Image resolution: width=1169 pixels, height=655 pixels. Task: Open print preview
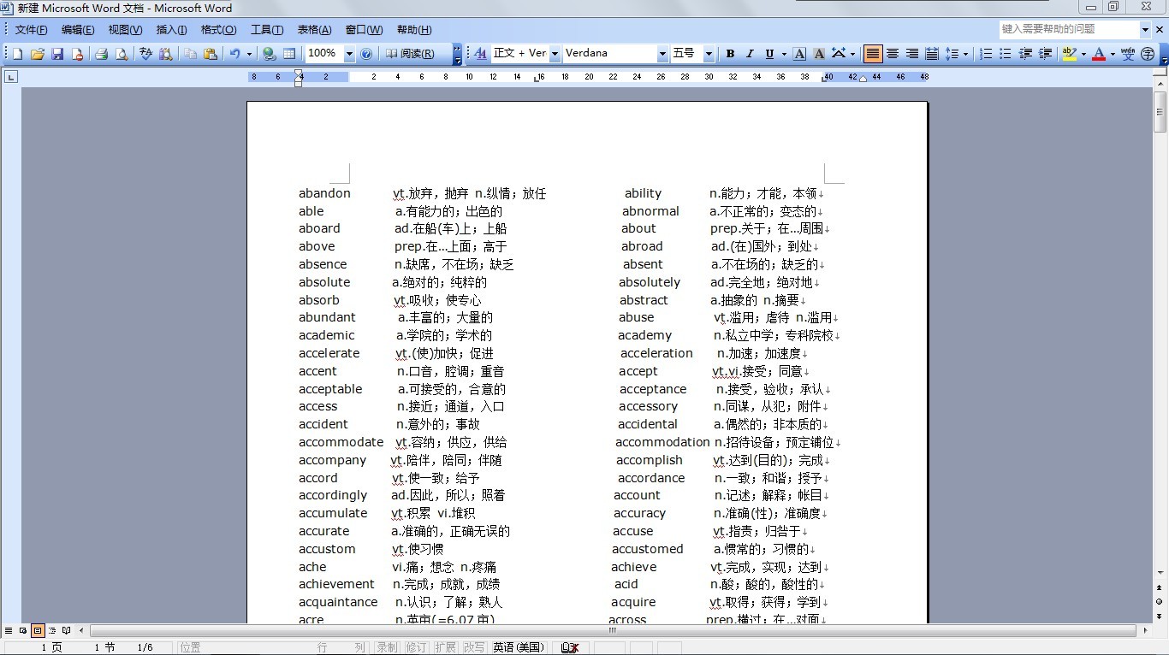(x=122, y=53)
